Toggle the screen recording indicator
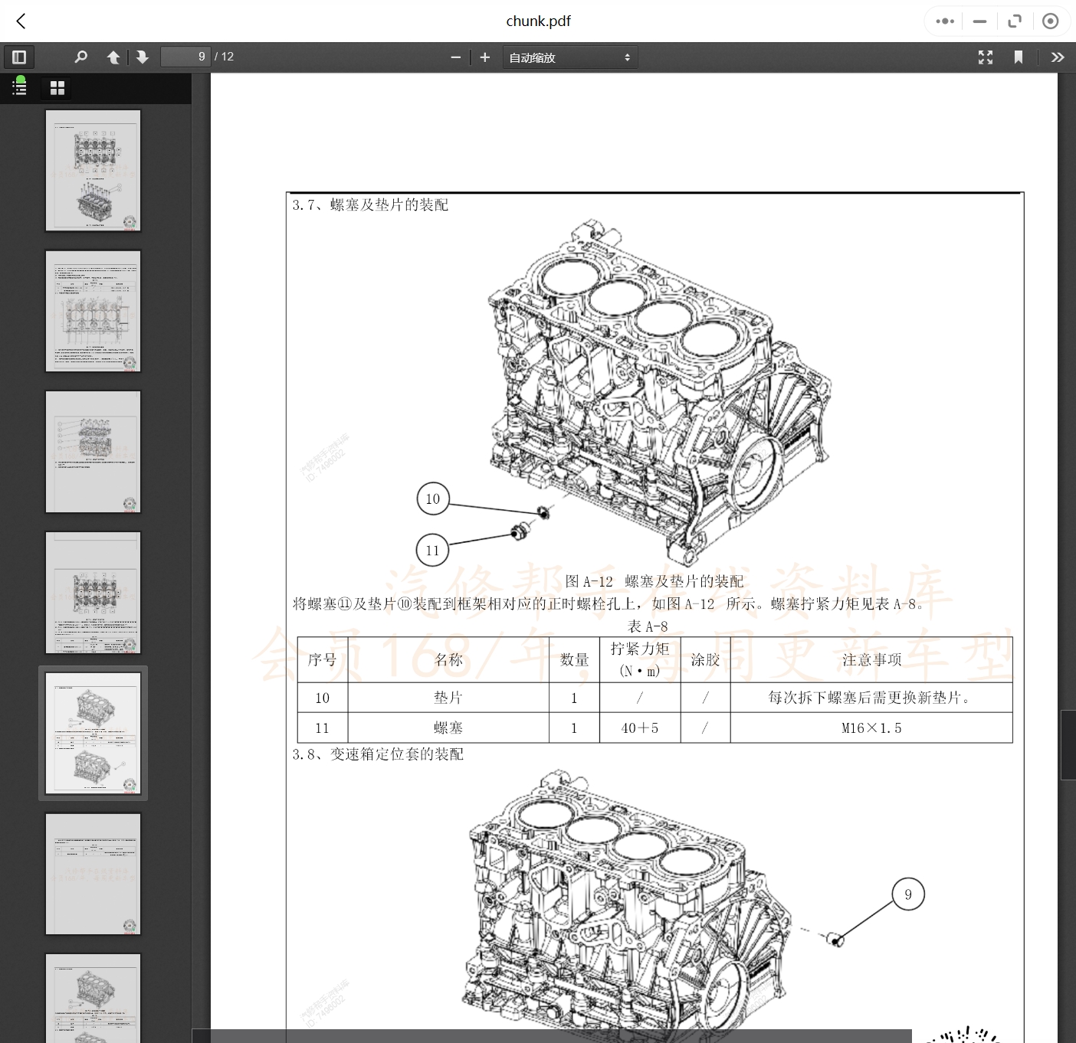The height and width of the screenshot is (1043, 1076). tap(1051, 21)
